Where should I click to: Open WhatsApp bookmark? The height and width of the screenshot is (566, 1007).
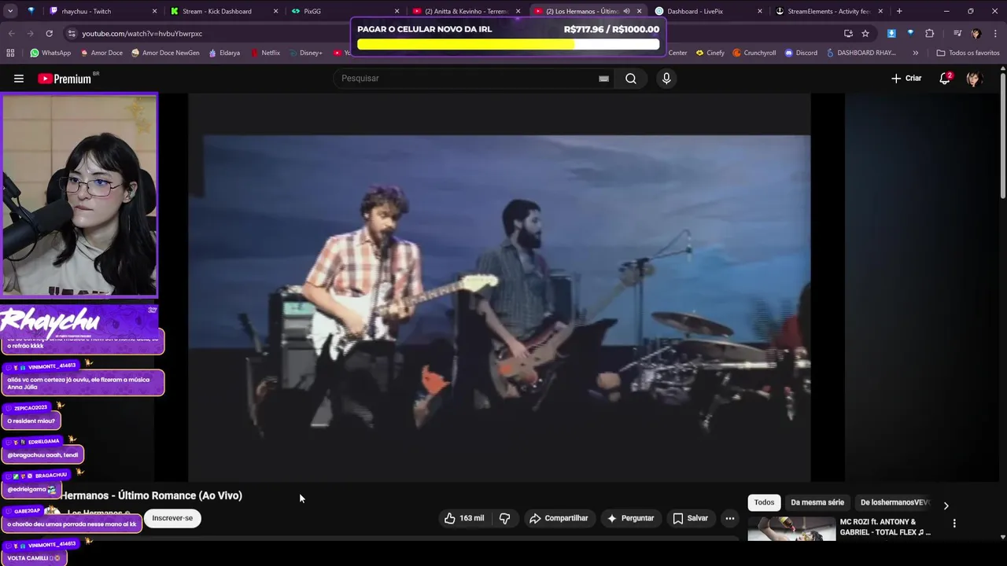[x=50, y=53]
